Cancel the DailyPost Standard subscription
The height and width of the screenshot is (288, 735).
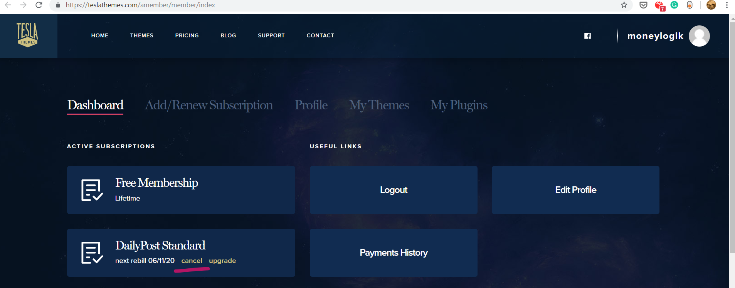pyautogui.click(x=192, y=261)
